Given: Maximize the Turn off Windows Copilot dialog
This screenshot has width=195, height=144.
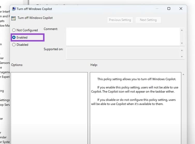Looking at the screenshot, I should pyautogui.click(x=169, y=9).
